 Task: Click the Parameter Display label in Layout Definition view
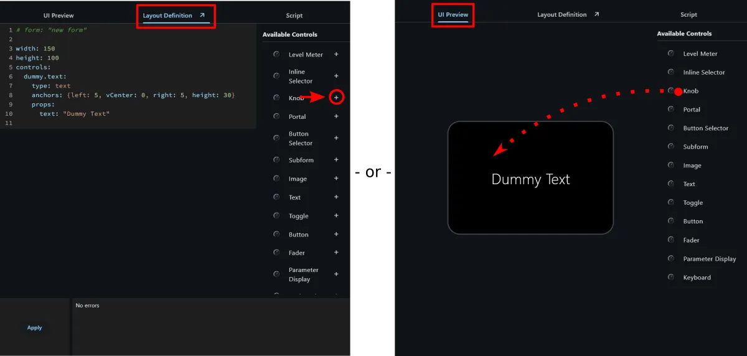304,274
